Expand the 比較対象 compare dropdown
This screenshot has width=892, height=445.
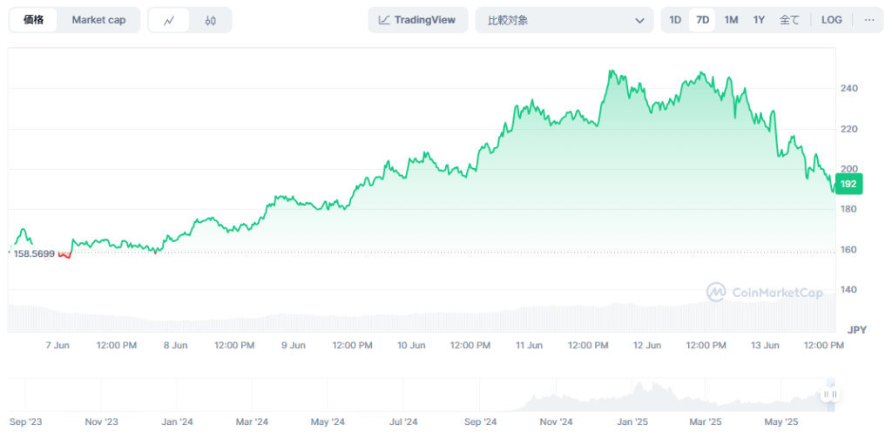click(x=564, y=20)
